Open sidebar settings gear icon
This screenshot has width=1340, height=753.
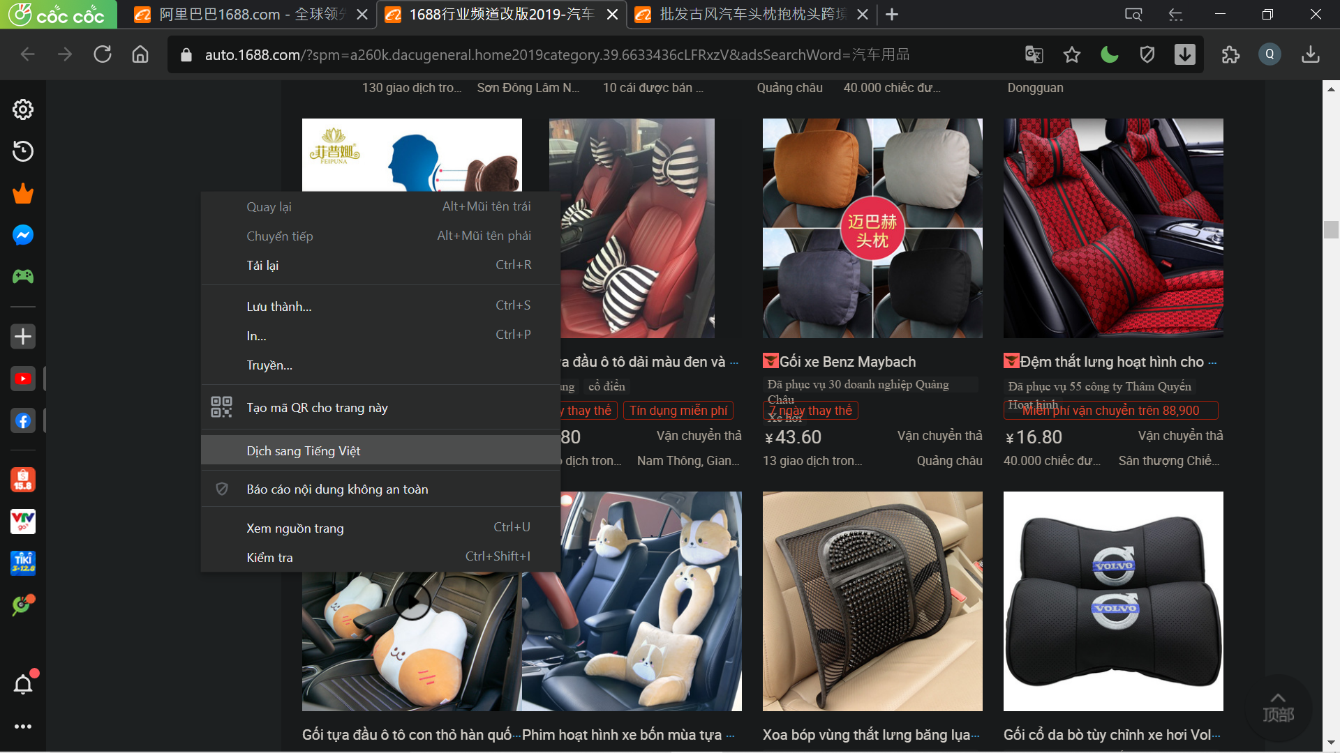pos(23,109)
